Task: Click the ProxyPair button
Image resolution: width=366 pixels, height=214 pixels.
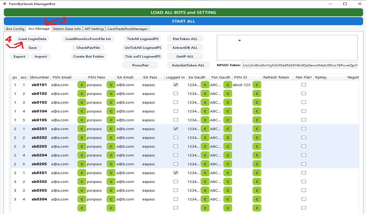Action: (x=140, y=65)
